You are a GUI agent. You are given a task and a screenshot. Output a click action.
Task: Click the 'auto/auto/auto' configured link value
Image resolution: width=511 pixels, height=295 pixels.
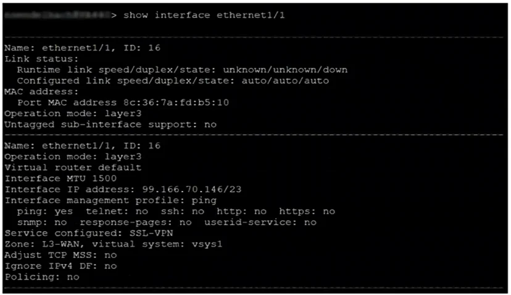click(x=285, y=81)
